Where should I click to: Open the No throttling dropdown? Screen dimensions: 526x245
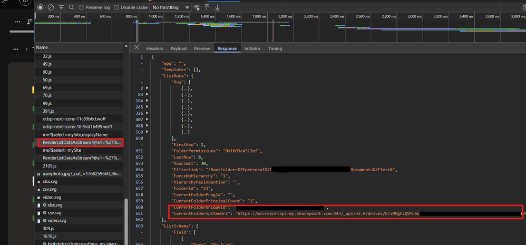coord(170,8)
